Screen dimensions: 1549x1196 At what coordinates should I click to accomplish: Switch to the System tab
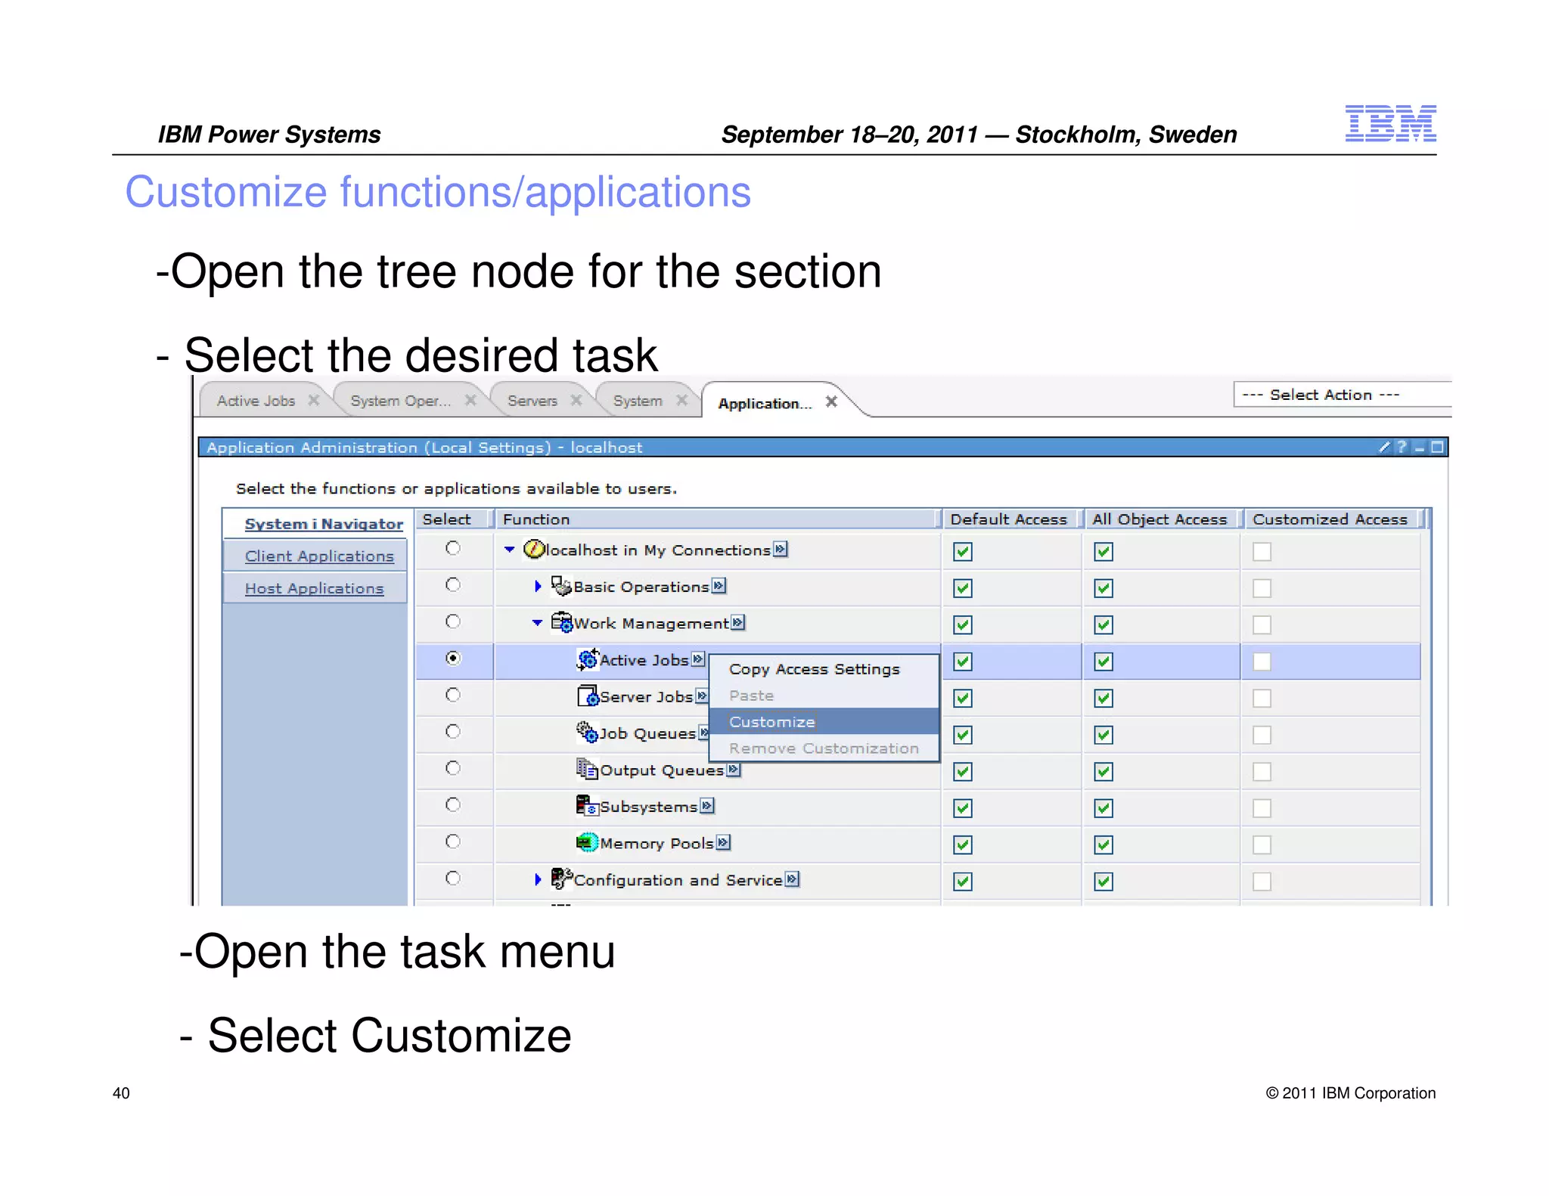click(638, 401)
